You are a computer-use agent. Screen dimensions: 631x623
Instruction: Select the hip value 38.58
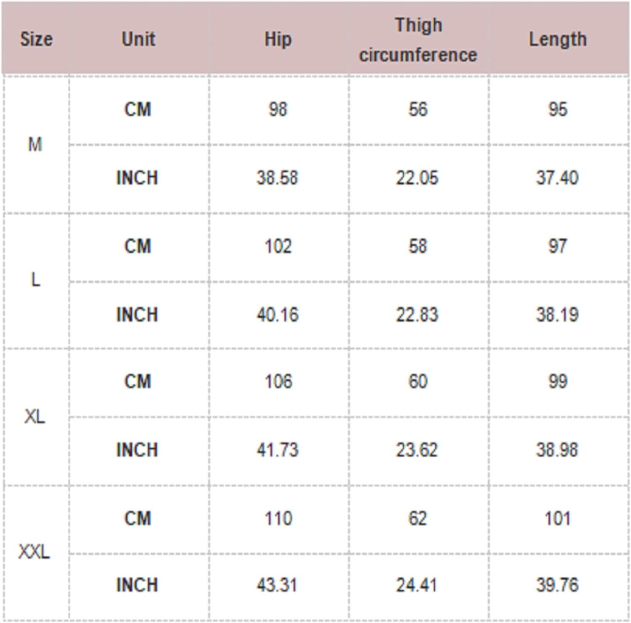pos(278,178)
